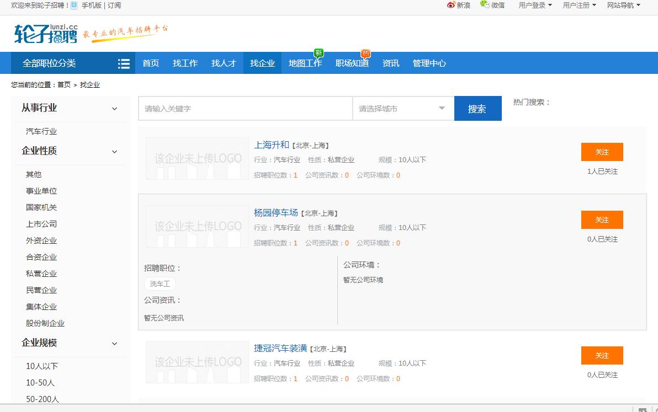Follow 杨园停车场 with 关注 button
The image size is (658, 412).
602,220
